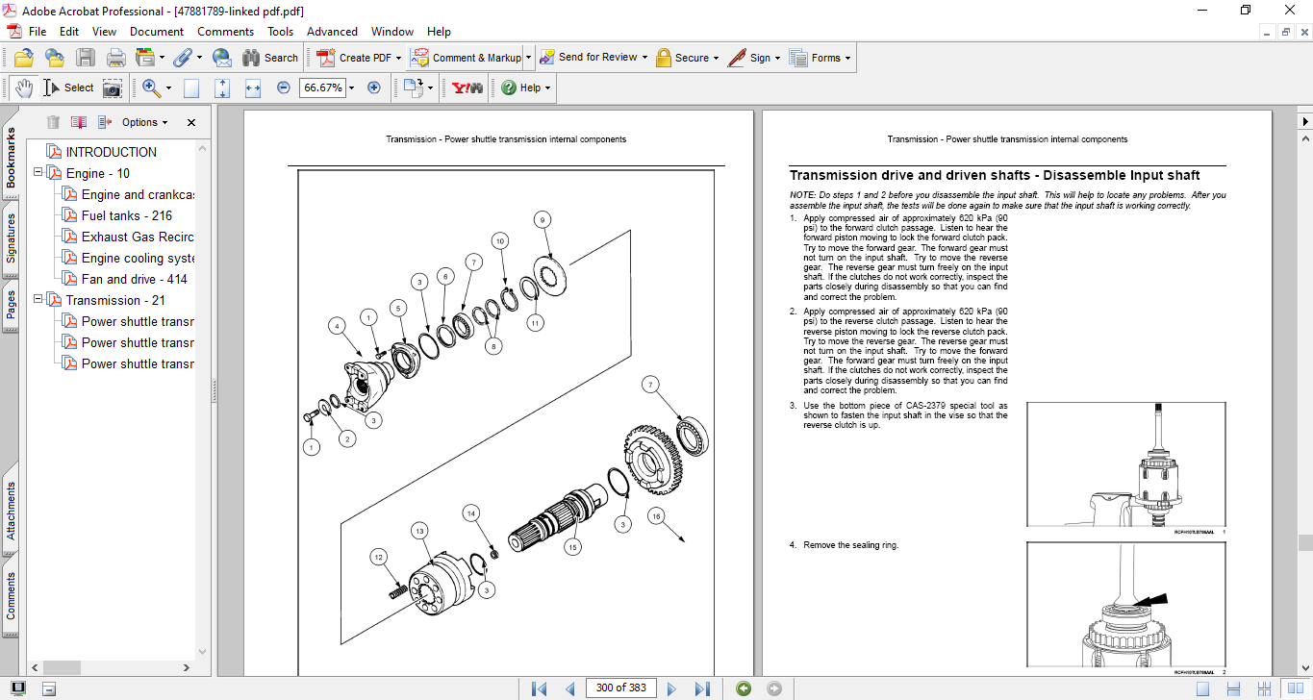Click the green Previous View arrow
This screenshot has width=1313, height=700.
coord(743,688)
